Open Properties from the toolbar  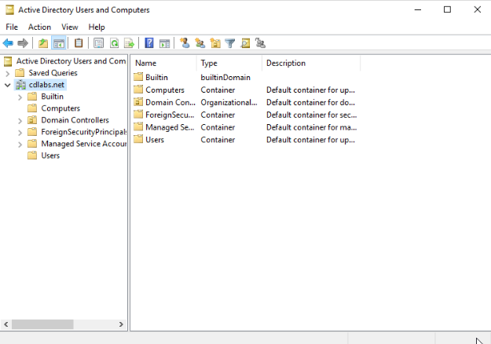pos(98,43)
